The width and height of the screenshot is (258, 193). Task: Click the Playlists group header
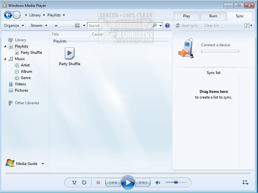pos(60,41)
